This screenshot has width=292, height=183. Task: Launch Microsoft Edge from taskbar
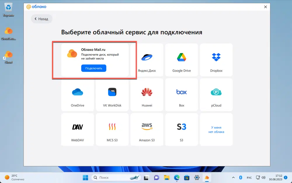tap(177, 177)
